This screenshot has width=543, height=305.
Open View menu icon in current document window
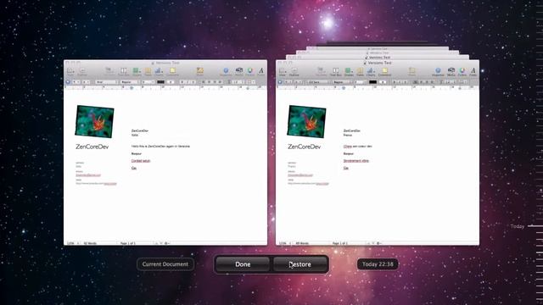(70, 71)
